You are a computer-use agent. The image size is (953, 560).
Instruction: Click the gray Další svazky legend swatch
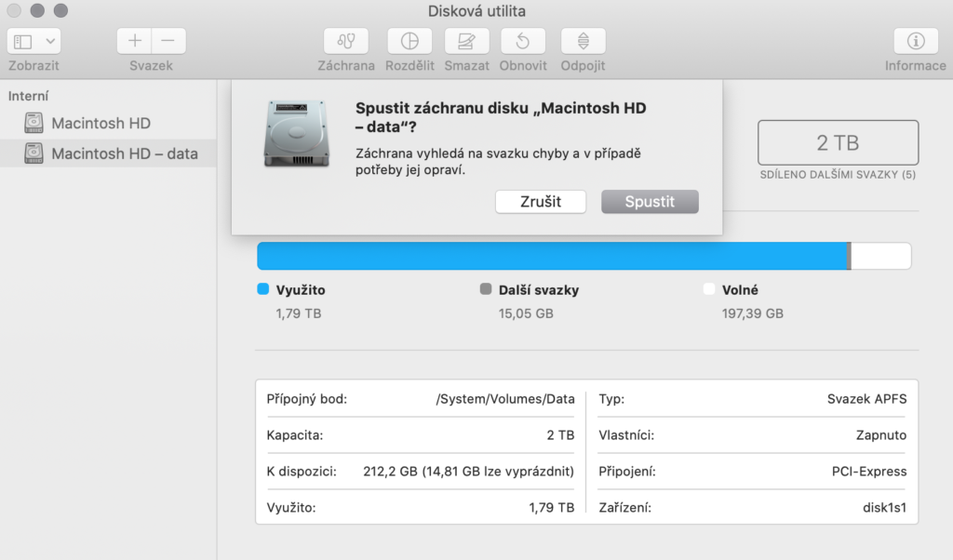(x=486, y=289)
